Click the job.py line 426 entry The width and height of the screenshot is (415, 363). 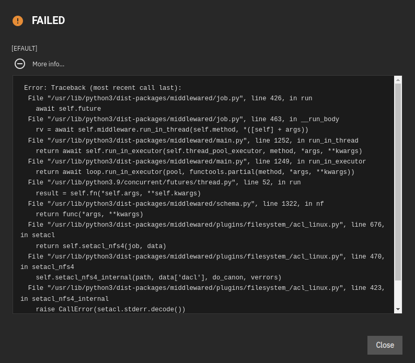[170, 98]
